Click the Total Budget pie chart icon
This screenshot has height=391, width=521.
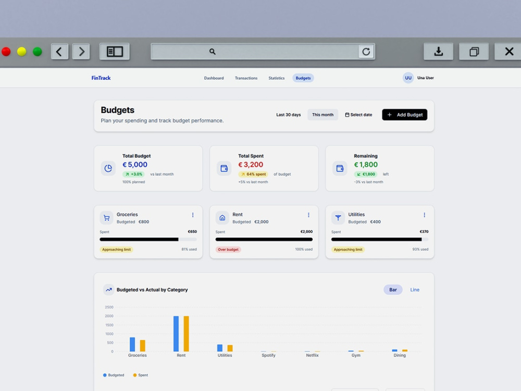(108, 168)
